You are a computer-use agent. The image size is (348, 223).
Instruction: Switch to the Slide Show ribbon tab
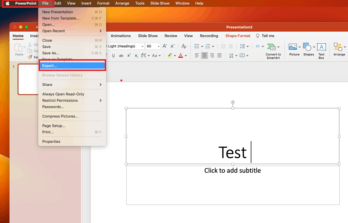(148, 36)
